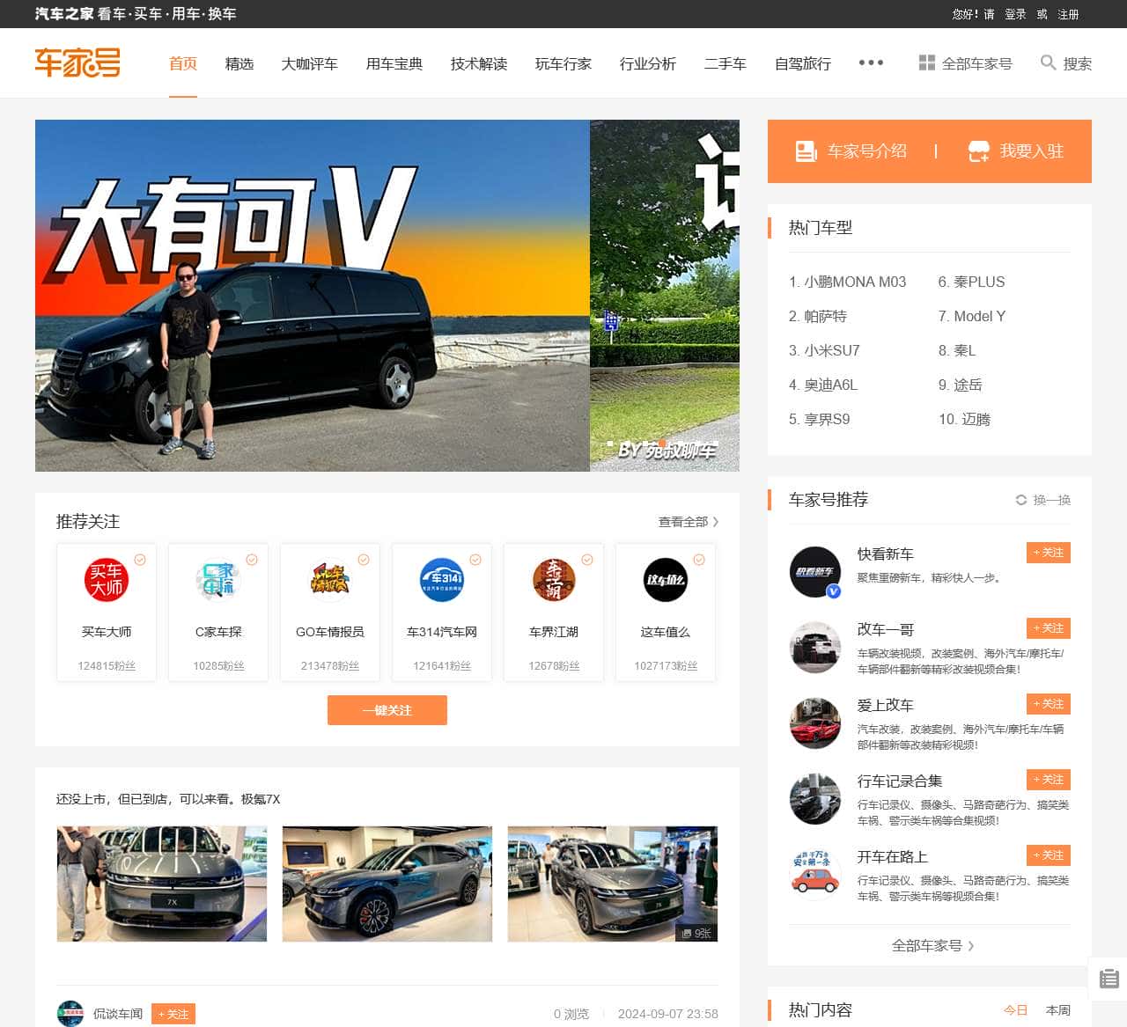Click the refresh icon next to 换一换
The height and width of the screenshot is (1027, 1127).
1021,500
